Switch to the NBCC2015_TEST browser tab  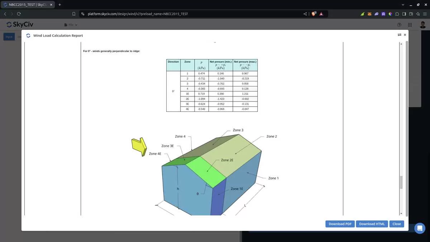(25, 5)
